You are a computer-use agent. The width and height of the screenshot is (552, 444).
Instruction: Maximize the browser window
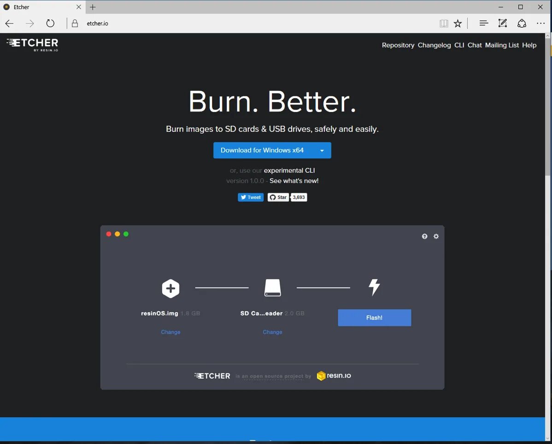coord(520,7)
